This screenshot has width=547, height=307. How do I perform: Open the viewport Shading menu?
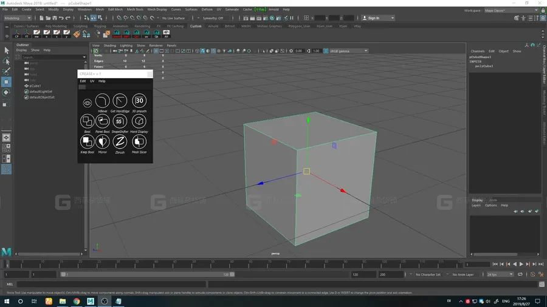(109, 46)
